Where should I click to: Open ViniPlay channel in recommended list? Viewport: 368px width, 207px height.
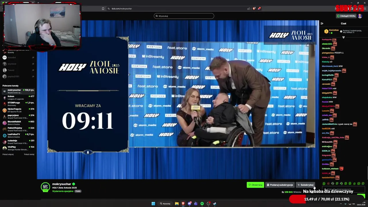pyautogui.click(x=18, y=148)
